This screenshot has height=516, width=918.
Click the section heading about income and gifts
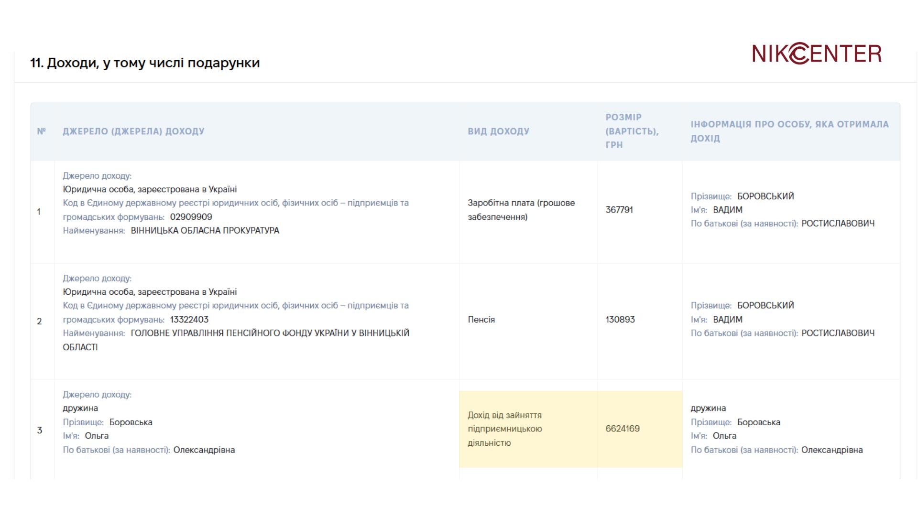[x=145, y=63]
